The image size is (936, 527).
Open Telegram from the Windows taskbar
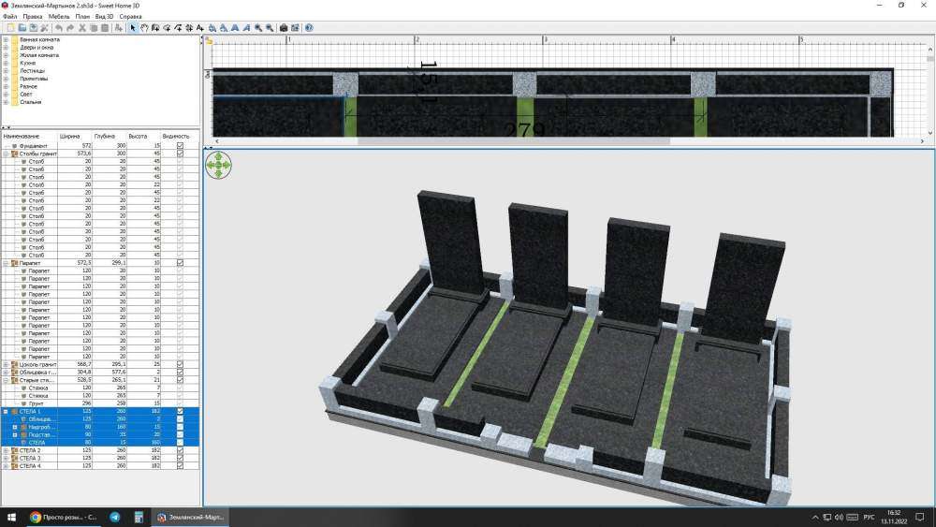(x=115, y=517)
